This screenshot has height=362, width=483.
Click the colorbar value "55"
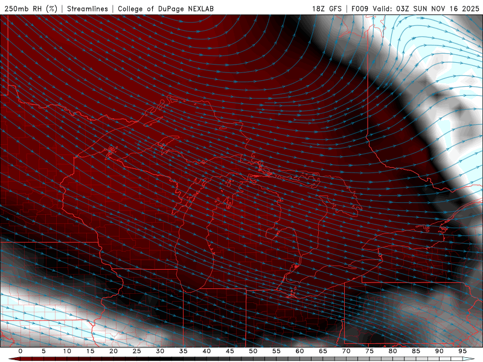pyautogui.click(x=277, y=351)
